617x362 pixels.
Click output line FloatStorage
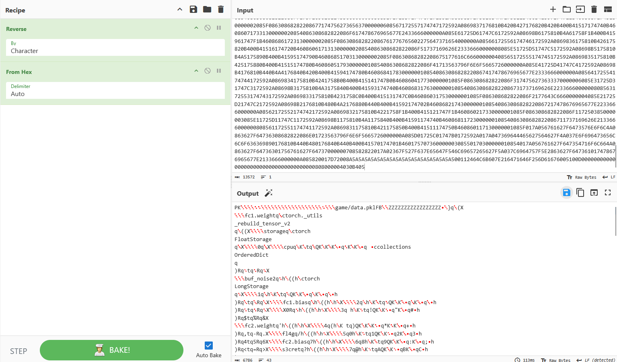253,239
